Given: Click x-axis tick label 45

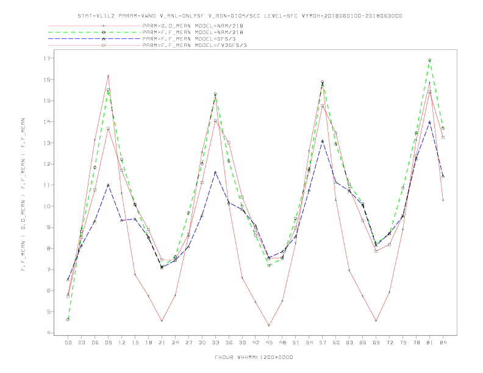Looking at the screenshot, I should click(269, 343).
